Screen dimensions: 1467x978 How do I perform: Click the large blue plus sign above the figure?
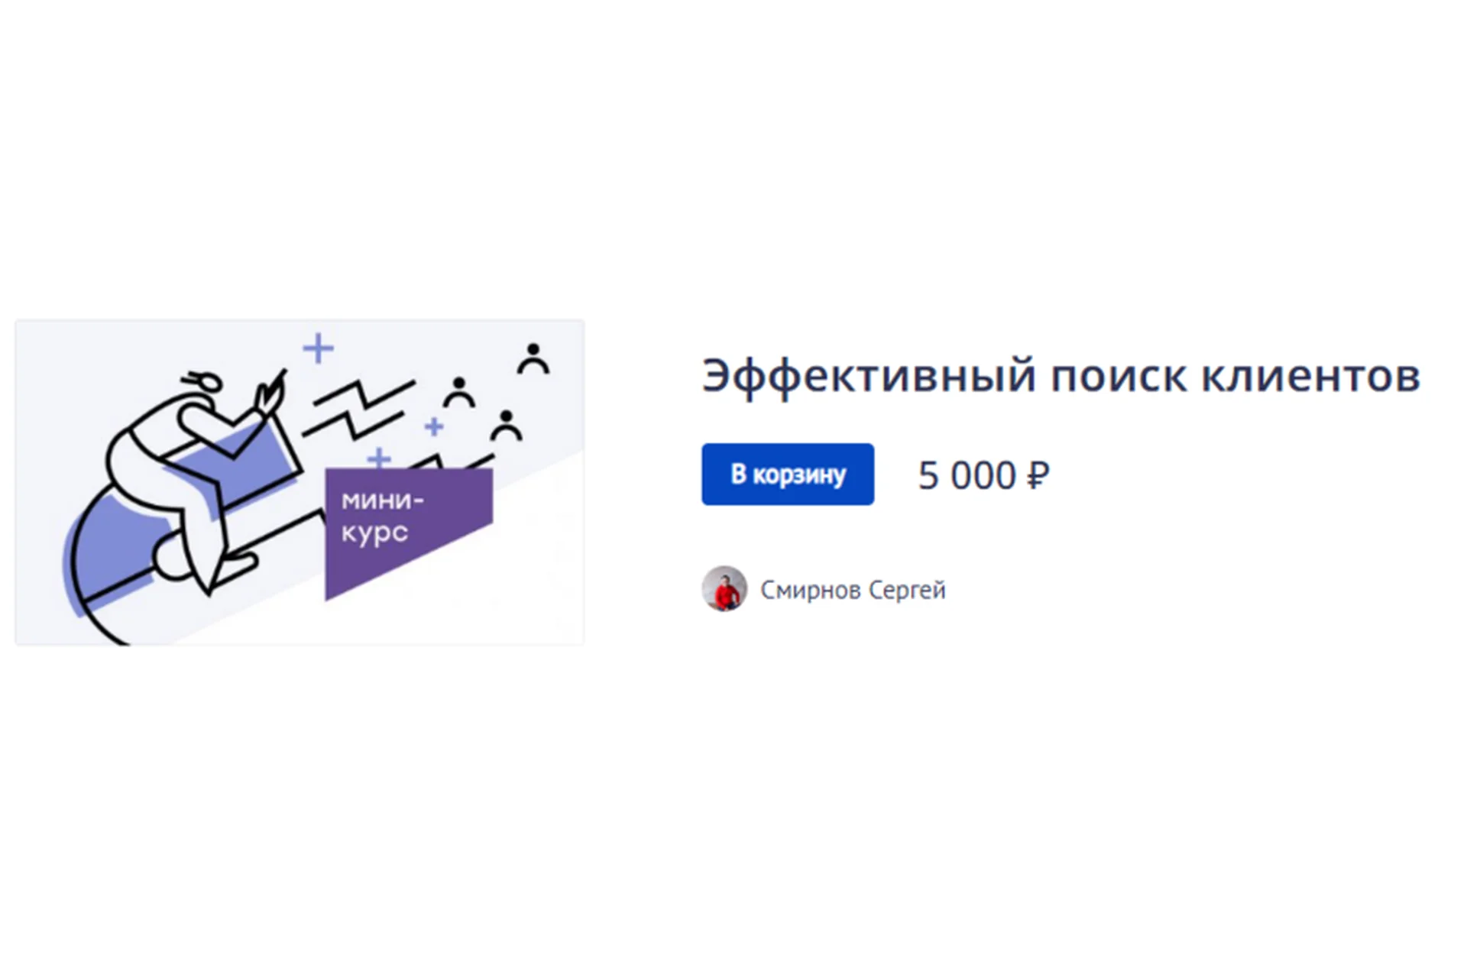[x=319, y=348]
